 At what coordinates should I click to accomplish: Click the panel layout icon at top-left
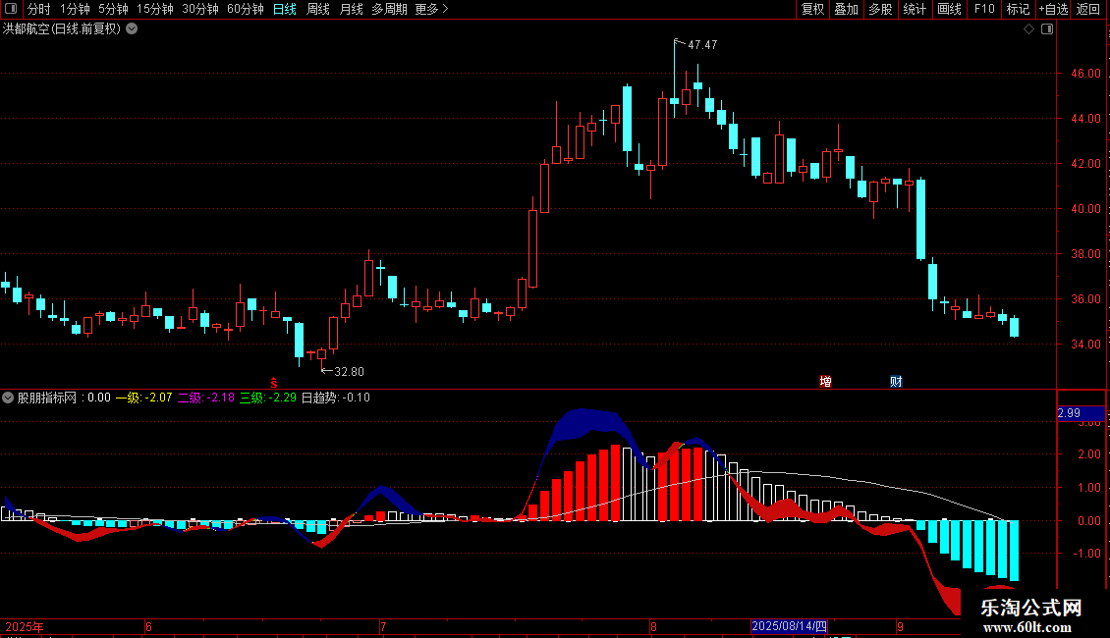[11, 9]
